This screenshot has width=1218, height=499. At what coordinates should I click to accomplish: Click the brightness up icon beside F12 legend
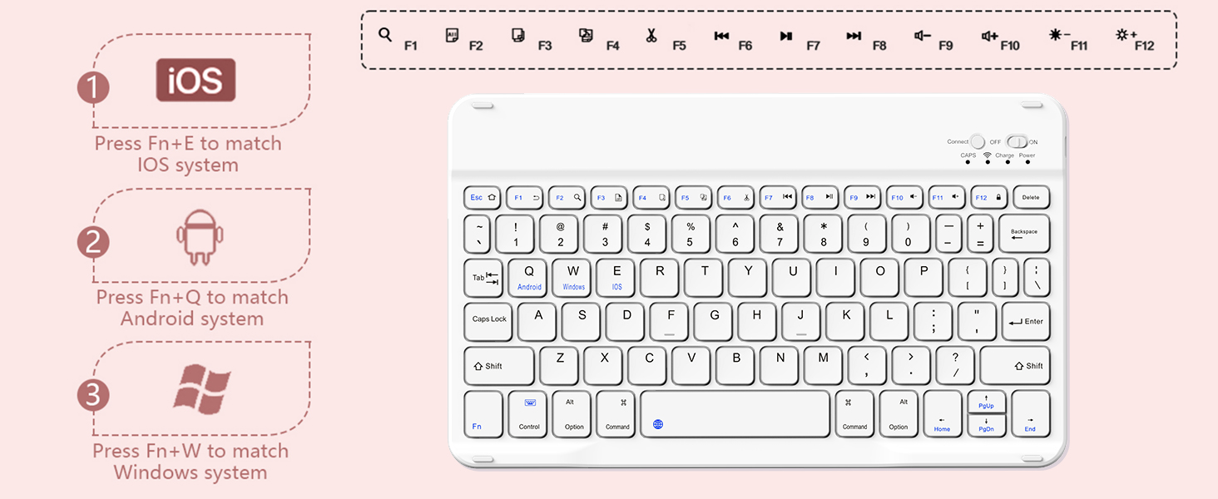click(x=1126, y=35)
